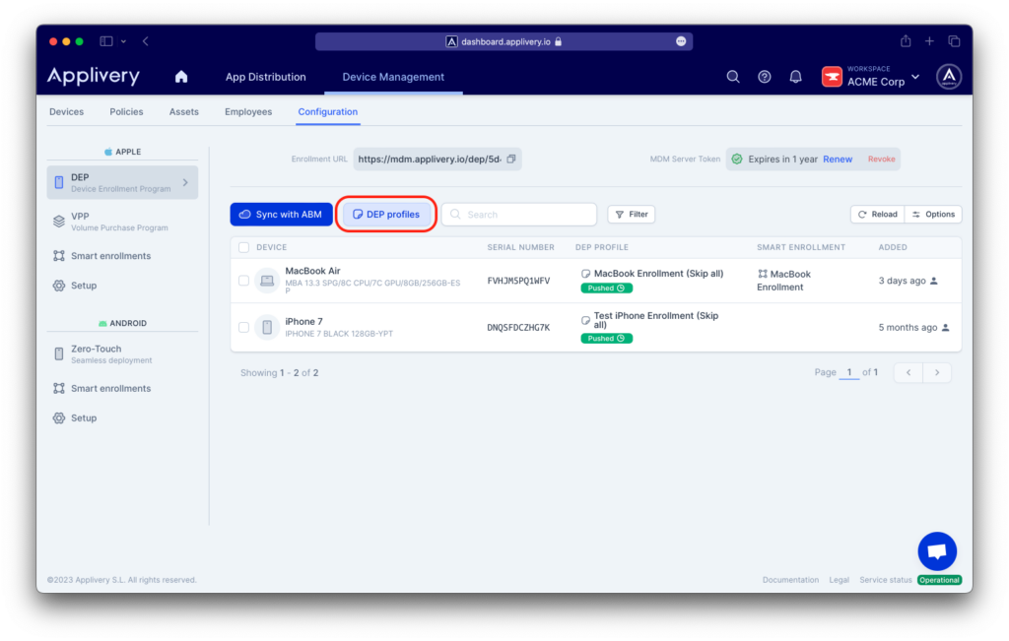The image size is (1009, 641).
Task: Open the Filter menu
Action: [x=632, y=214]
